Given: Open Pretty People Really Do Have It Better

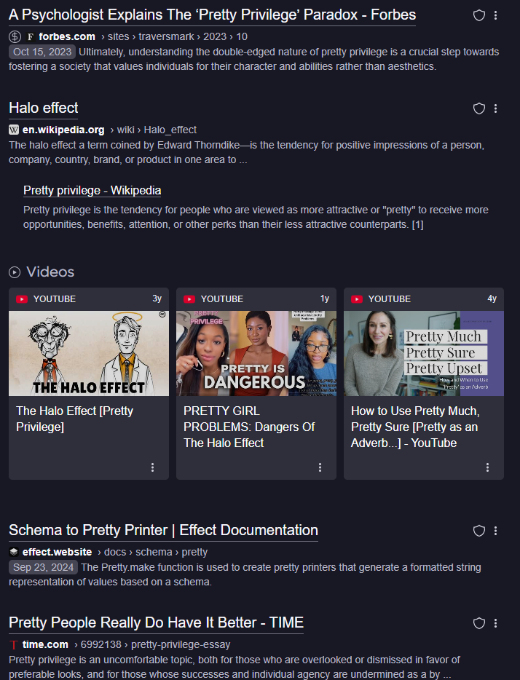Looking at the screenshot, I should pyautogui.click(x=156, y=622).
